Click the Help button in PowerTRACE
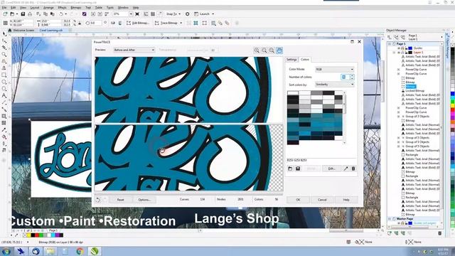 [x=346, y=200]
